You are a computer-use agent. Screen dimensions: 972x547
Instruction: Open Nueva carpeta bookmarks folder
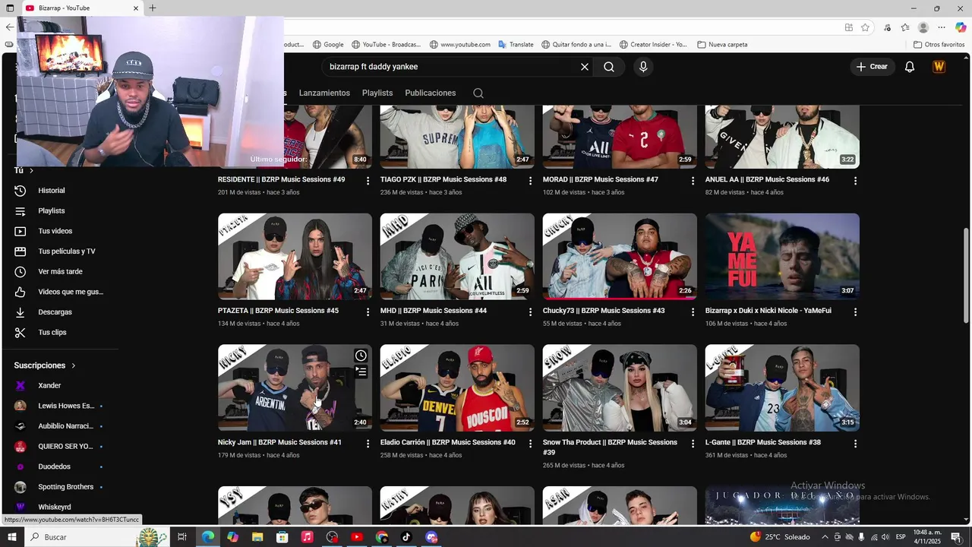pyautogui.click(x=722, y=45)
